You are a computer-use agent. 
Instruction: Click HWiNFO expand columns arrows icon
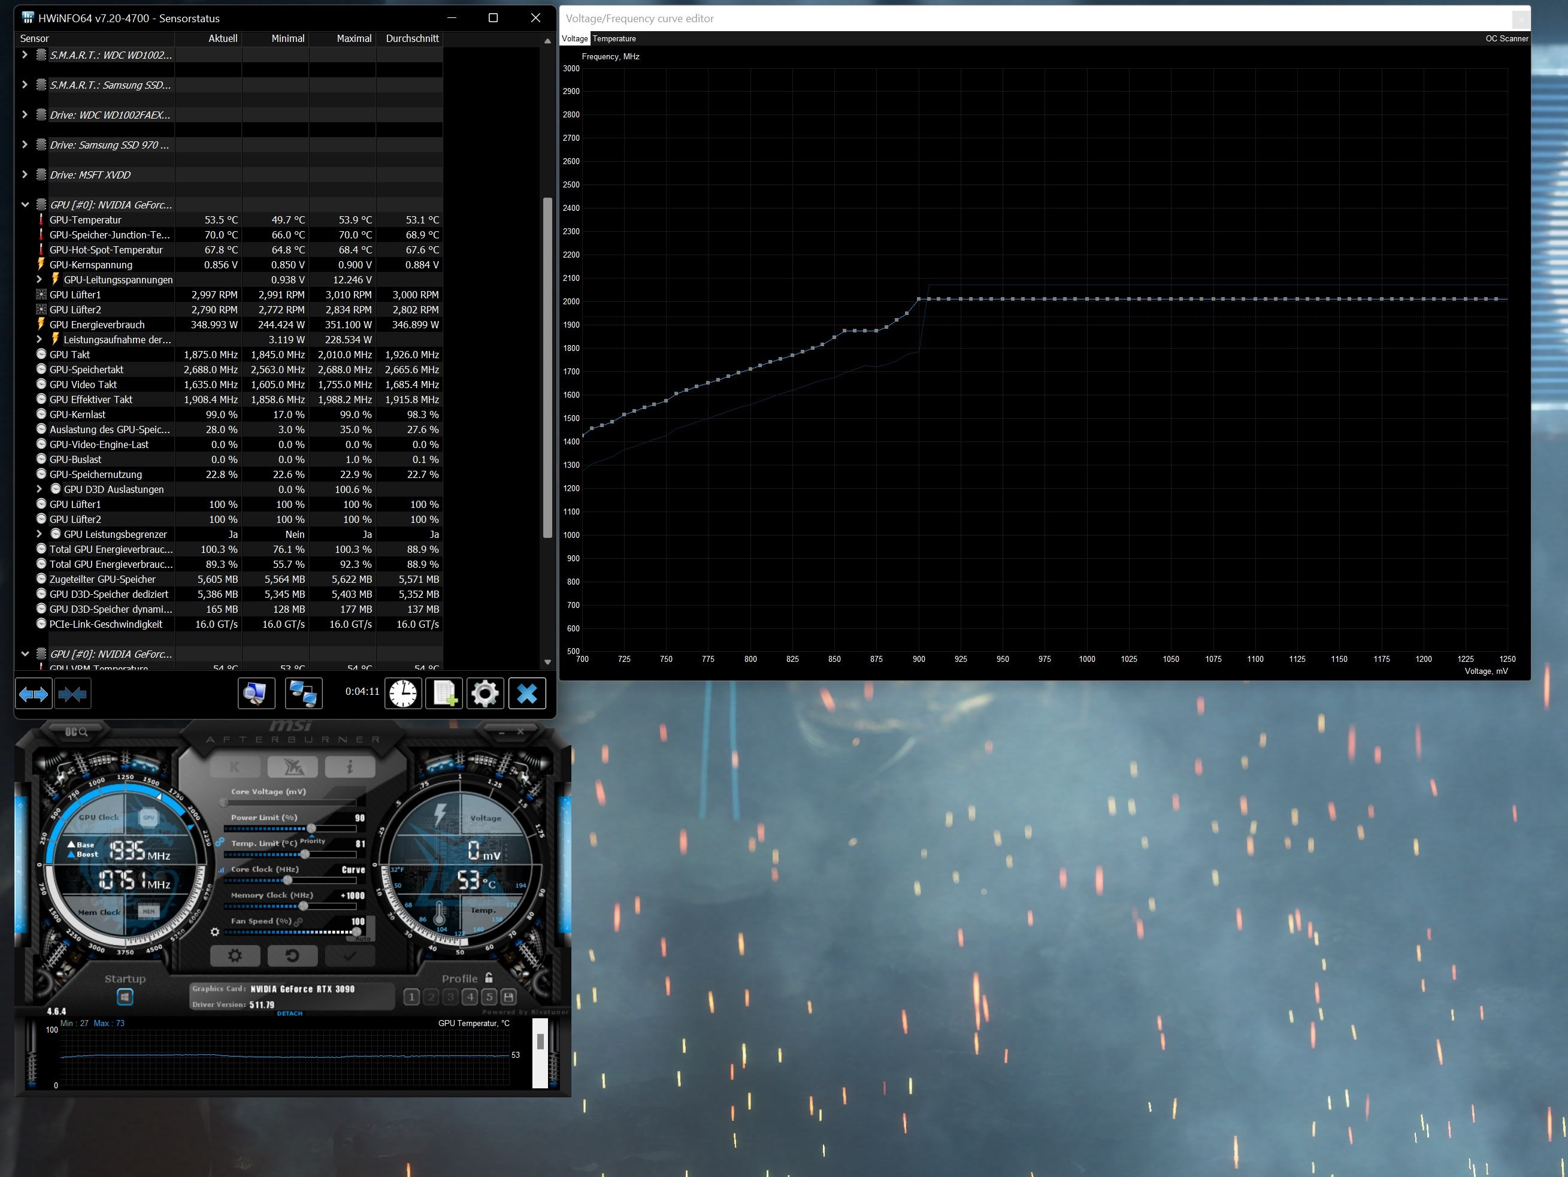click(x=34, y=694)
